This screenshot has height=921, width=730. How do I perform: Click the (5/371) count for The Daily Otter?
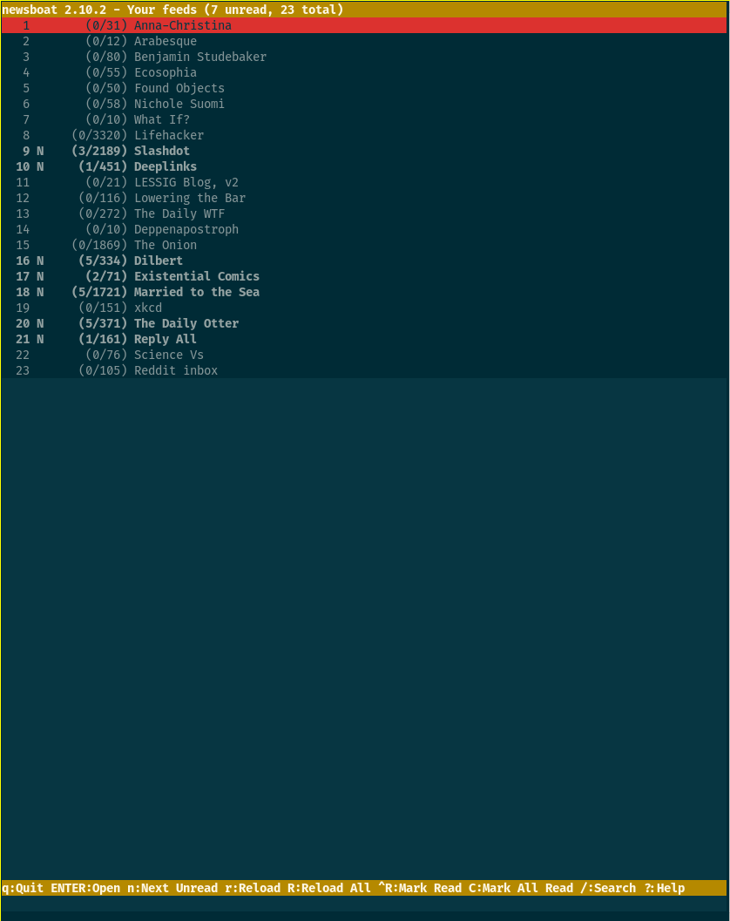(x=103, y=323)
